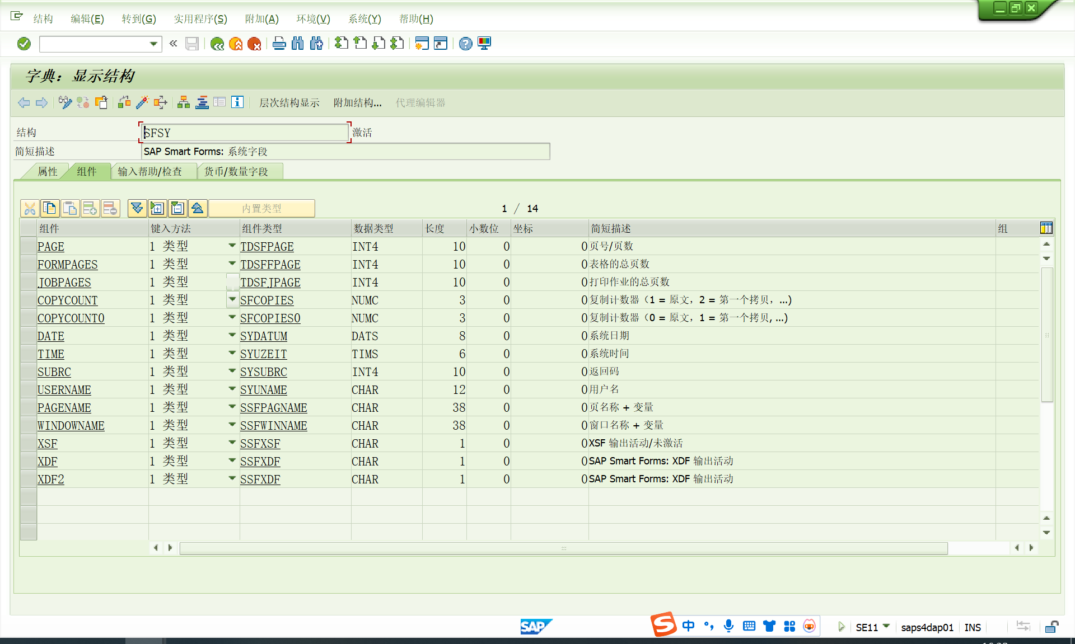Open the COPYCOUNT0 component link

click(71, 318)
